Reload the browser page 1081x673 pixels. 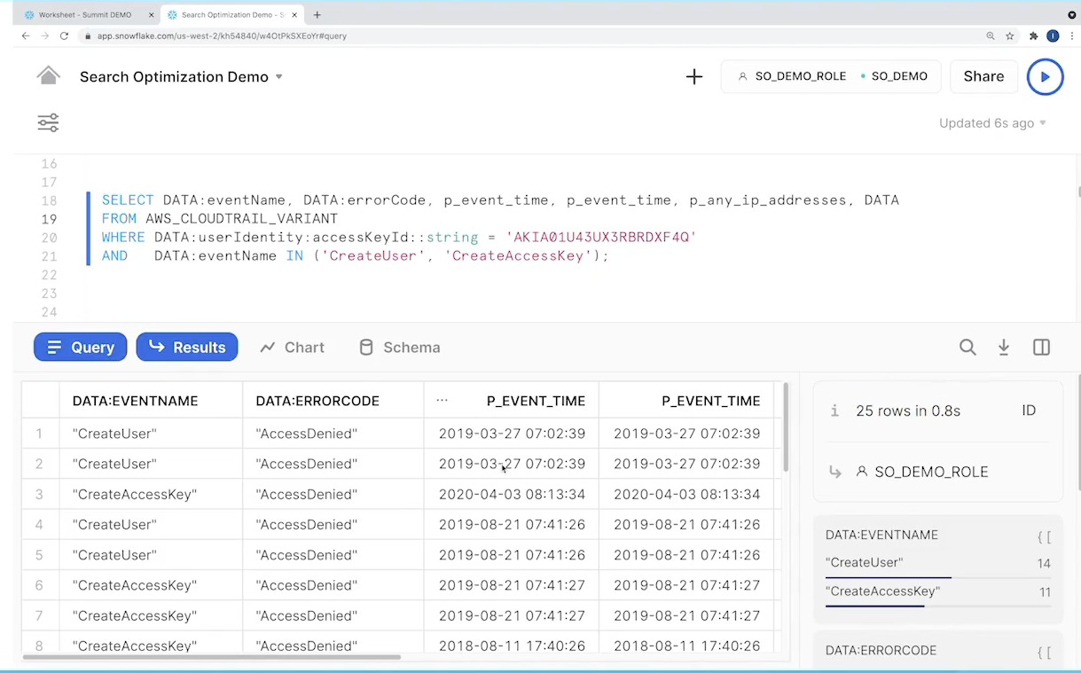64,36
